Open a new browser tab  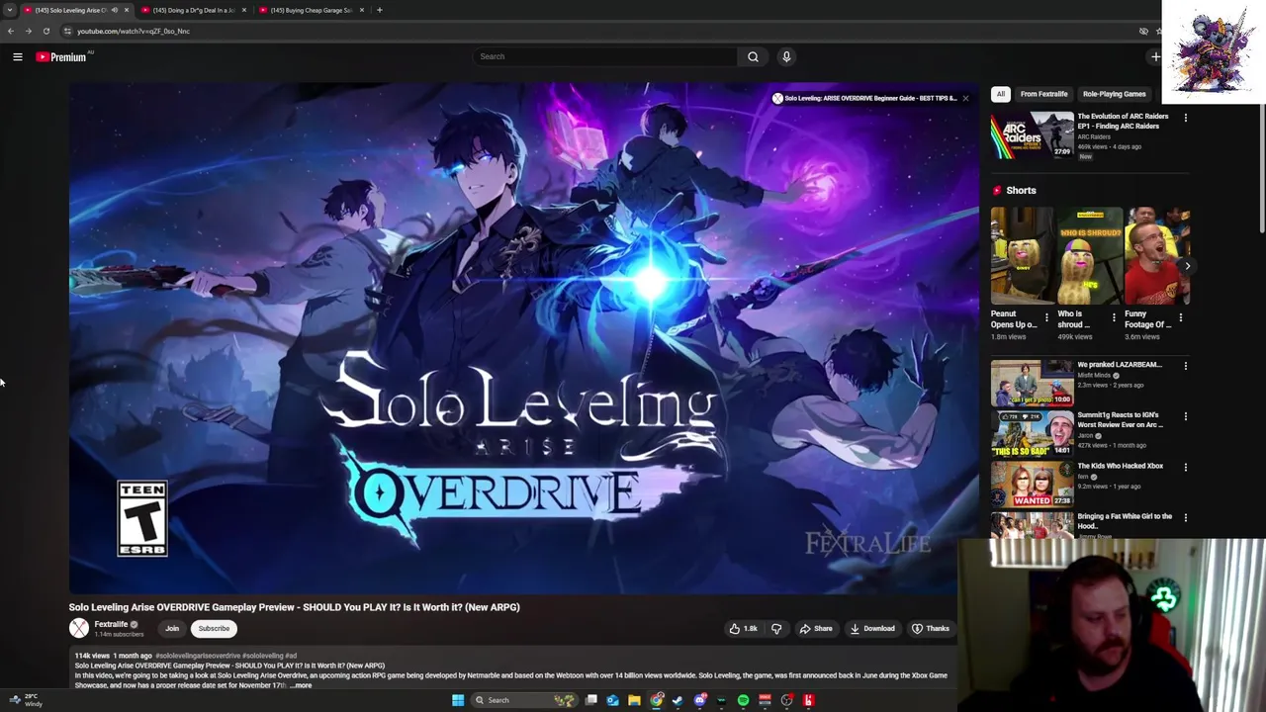pos(380,10)
